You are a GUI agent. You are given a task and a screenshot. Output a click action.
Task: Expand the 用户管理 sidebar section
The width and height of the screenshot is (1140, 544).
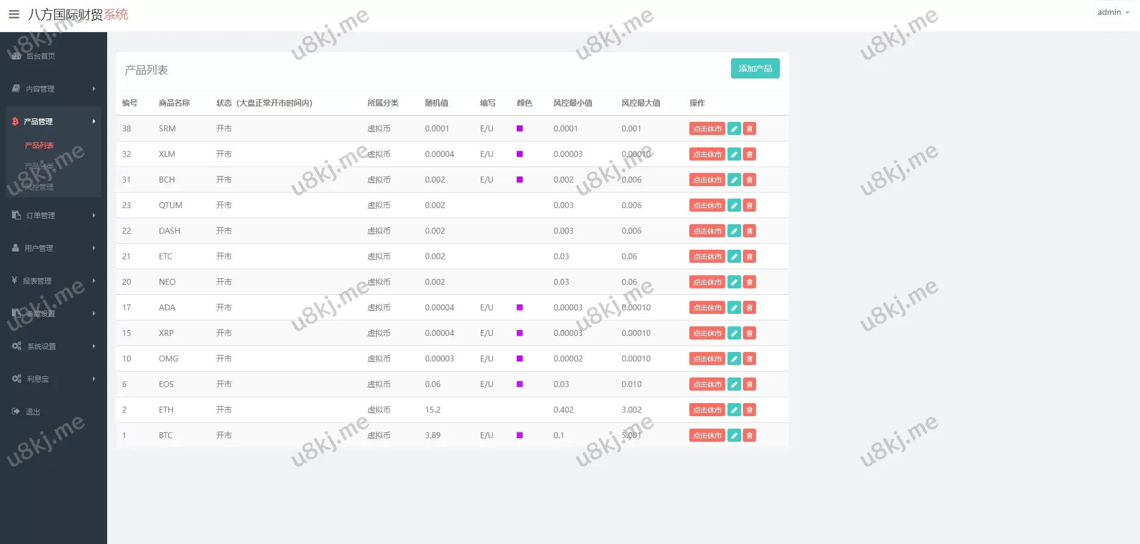(x=54, y=248)
